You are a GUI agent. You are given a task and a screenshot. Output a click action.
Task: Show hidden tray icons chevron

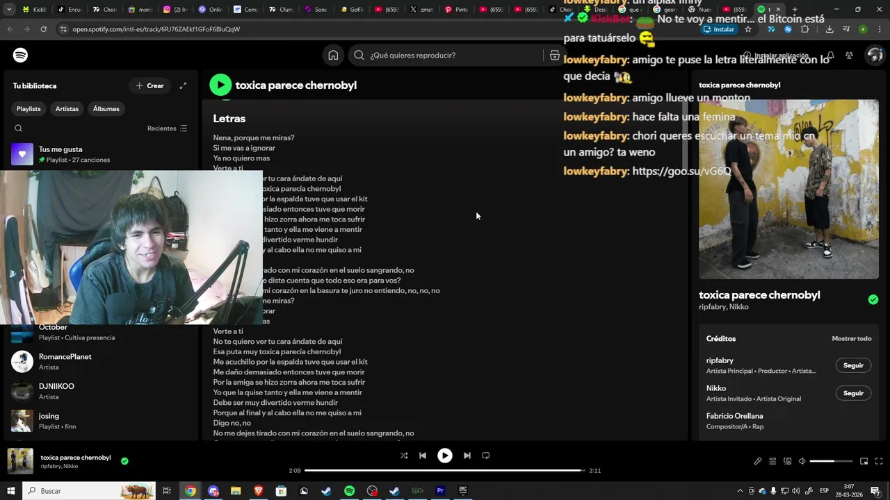pos(740,491)
